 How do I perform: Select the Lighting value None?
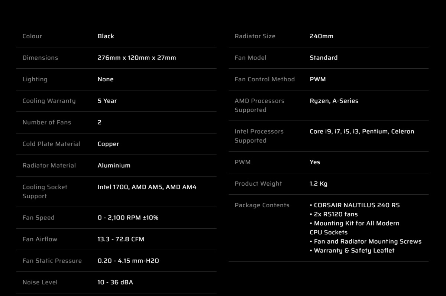(106, 79)
